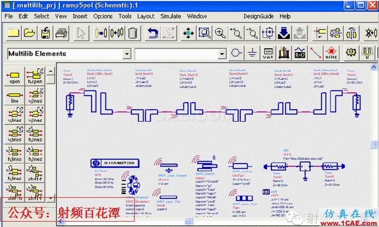
Task: Click the Tune fork-shaped icon
Action: click(367, 53)
